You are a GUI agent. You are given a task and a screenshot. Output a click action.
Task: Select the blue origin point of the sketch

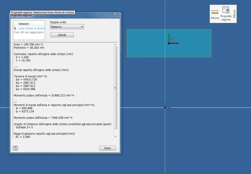pos(165,108)
